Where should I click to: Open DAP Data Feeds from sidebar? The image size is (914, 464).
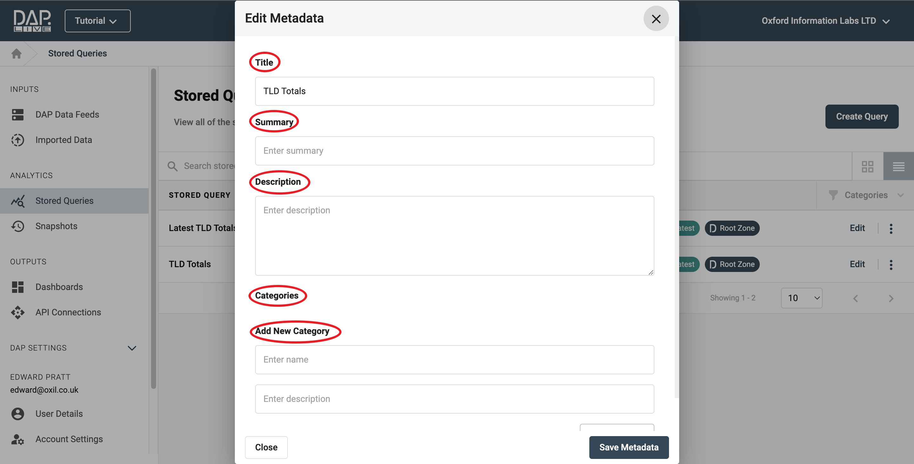(67, 114)
